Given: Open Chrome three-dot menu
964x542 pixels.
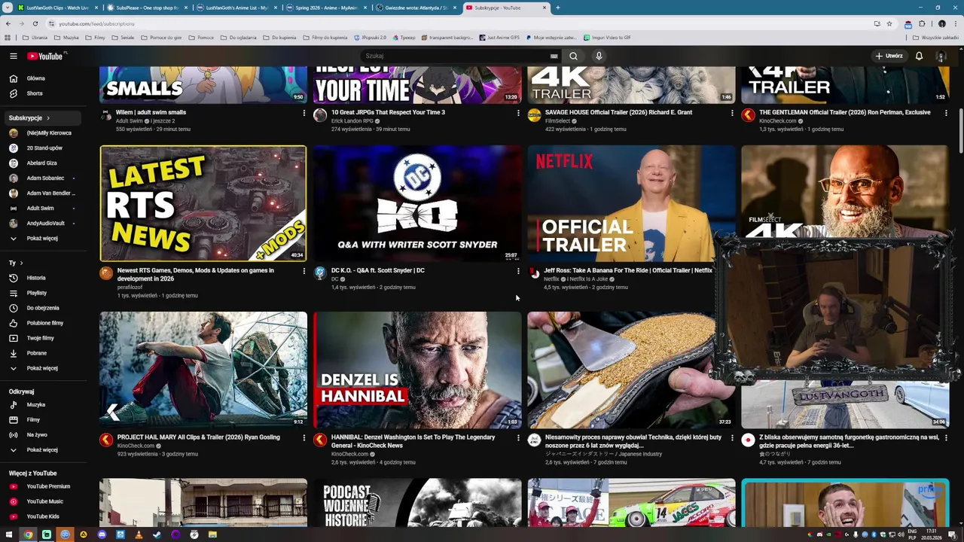Looking at the screenshot, I should pos(954,23).
